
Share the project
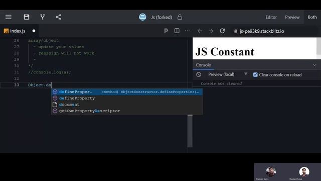(58, 17)
